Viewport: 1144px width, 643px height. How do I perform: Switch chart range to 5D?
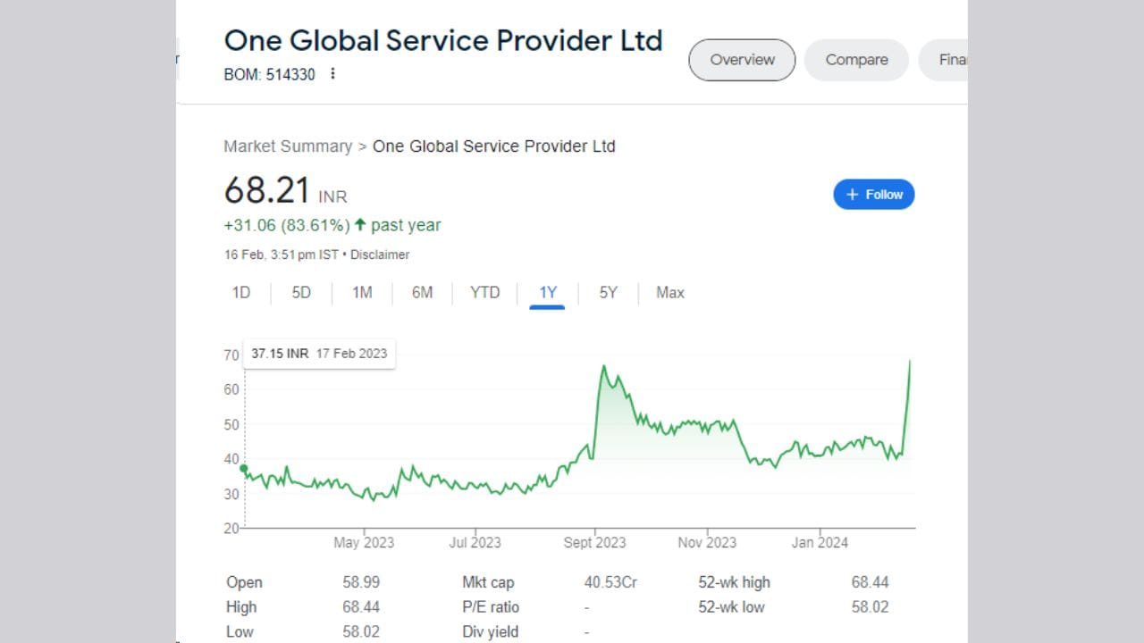point(301,293)
